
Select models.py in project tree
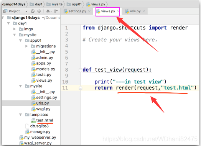click(x=46, y=69)
